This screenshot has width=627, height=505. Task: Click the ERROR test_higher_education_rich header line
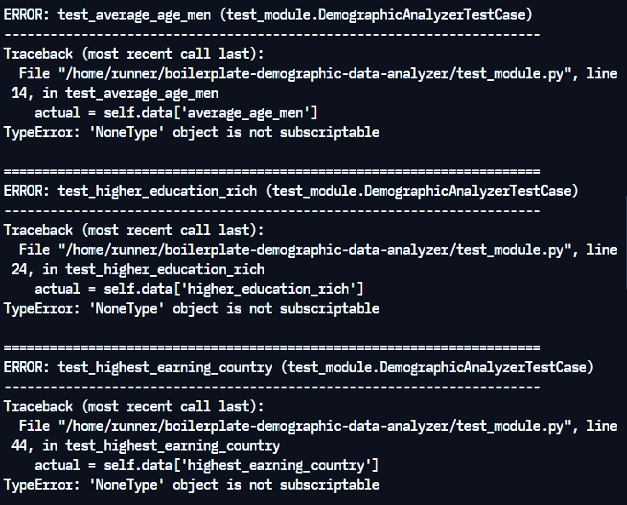290,191
